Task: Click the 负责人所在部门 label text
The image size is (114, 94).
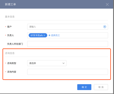Action: click(x=15, y=44)
